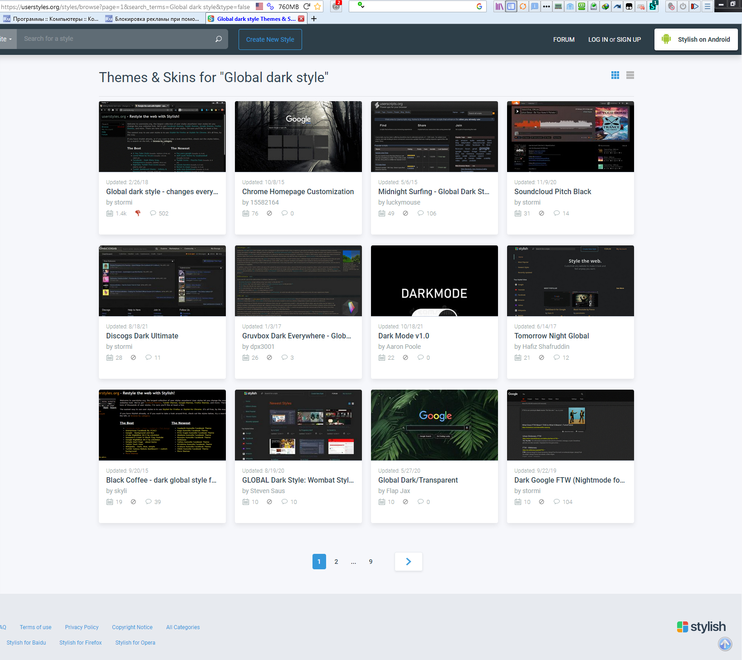Open the Global Dark/Transparent title
Viewport: 742px width, 660px height.
pos(418,480)
